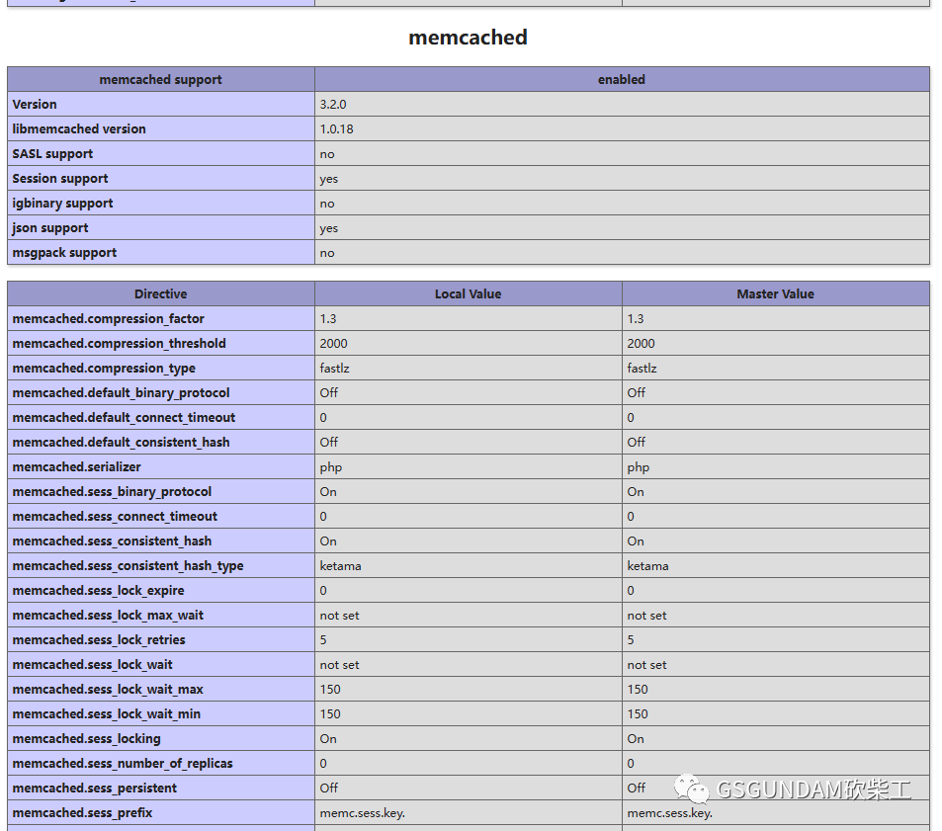Click the Master Value column header
The width and height of the screenshot is (942, 831).
775,293
